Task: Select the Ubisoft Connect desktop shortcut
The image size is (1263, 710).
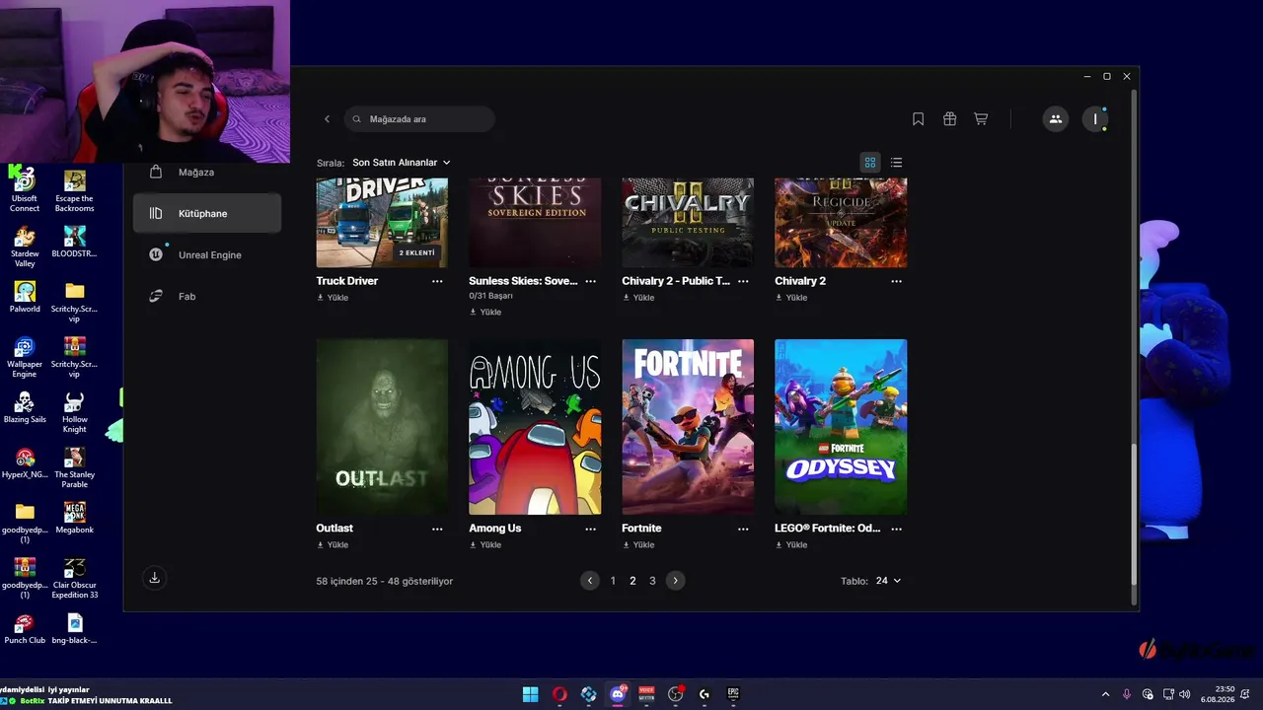Action: coord(25,189)
